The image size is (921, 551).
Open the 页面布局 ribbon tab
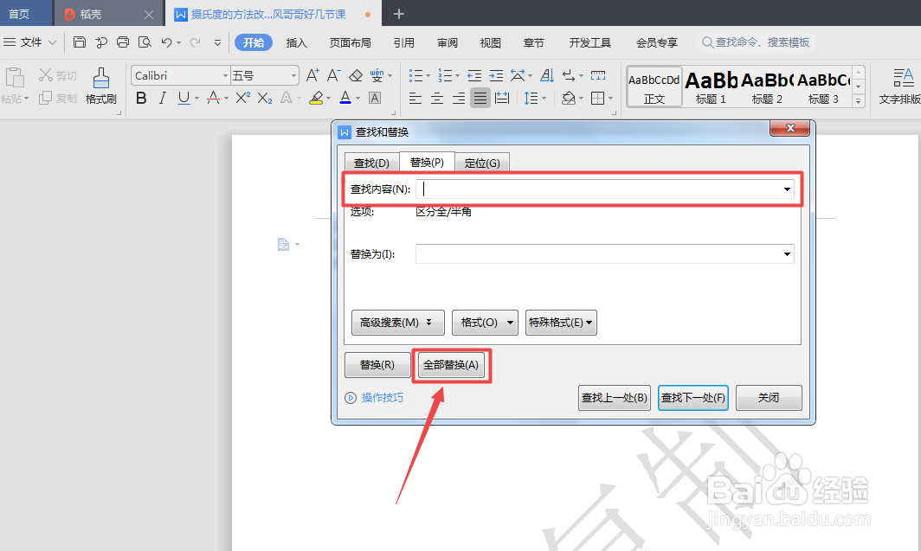350,42
